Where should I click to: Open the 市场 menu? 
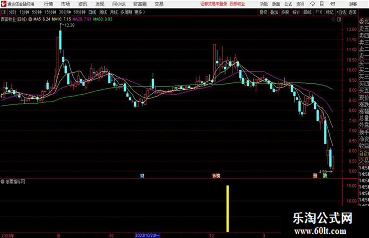coord(66,4)
